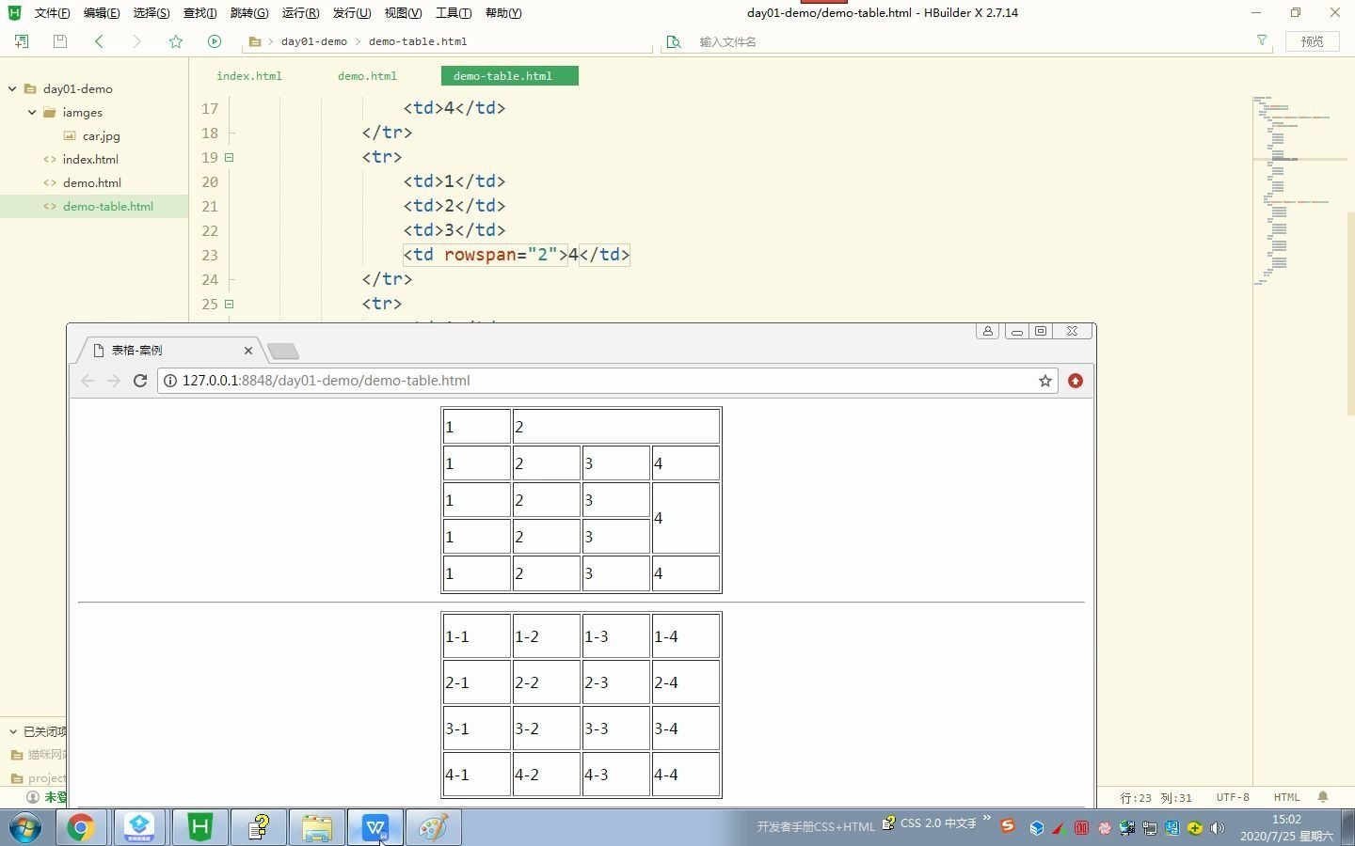Collapse the day01-demo project folder
Image resolution: width=1355 pixels, height=846 pixels.
click(x=12, y=88)
